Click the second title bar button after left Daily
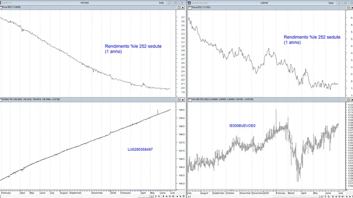353x198 pixels. (176, 3)
